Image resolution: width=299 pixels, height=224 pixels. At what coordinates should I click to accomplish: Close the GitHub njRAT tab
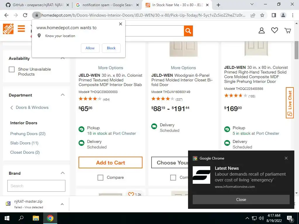[67, 5]
